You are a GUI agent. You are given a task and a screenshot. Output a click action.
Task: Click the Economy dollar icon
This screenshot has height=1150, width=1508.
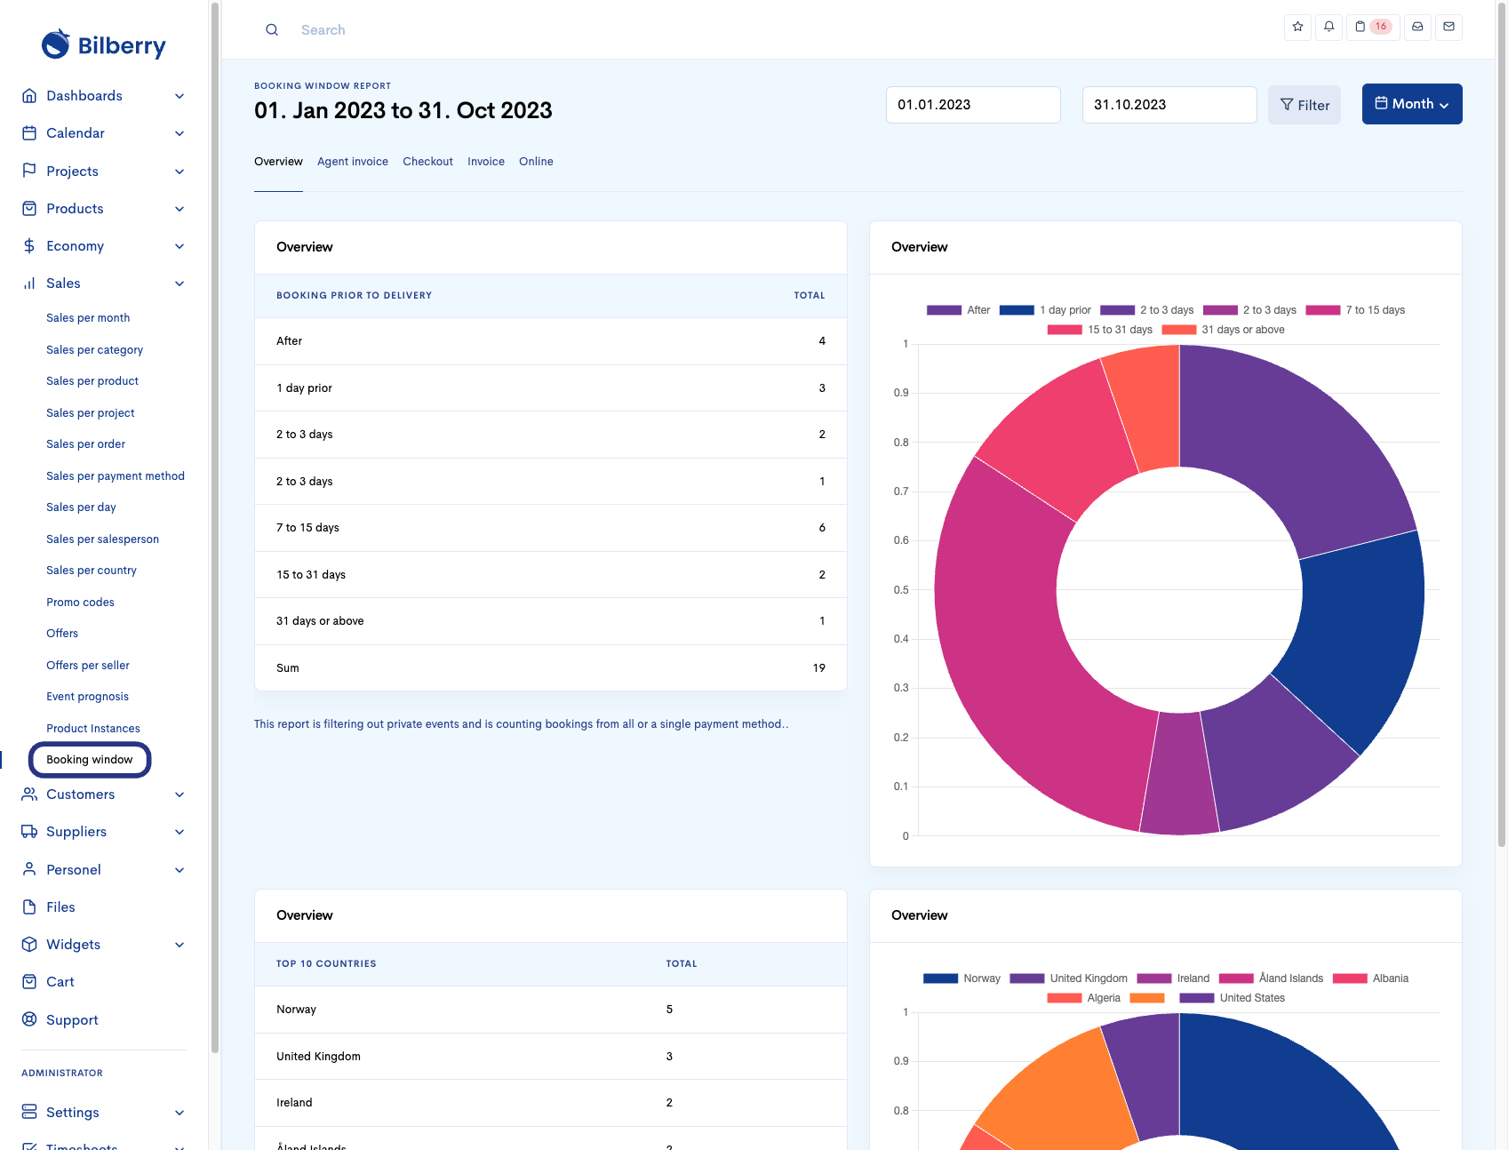click(x=29, y=246)
